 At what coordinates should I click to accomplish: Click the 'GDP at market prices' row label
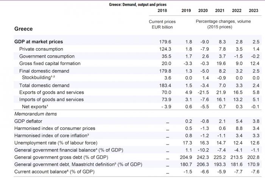click(38, 42)
